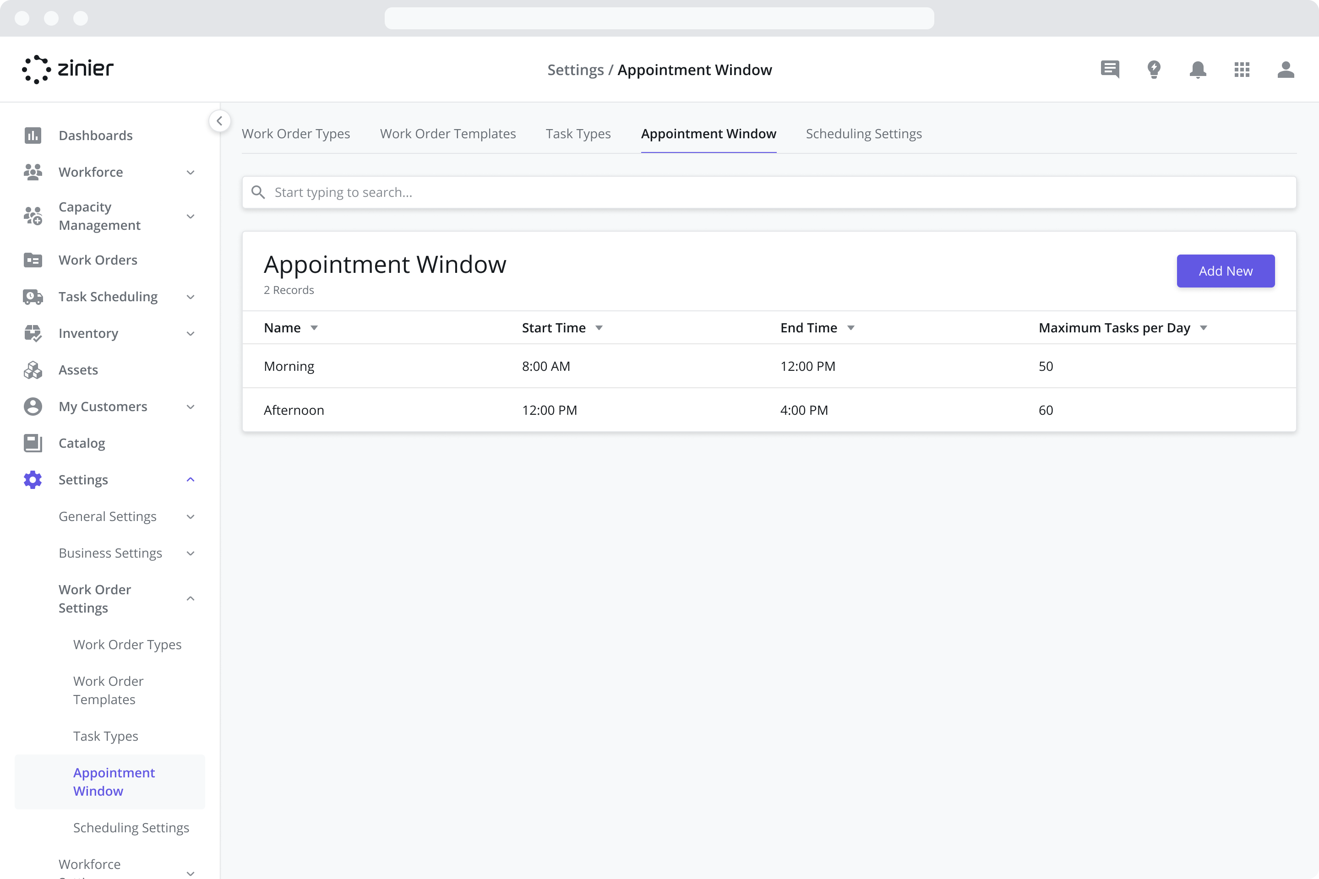Click the chat feedback icon
Viewport: 1319px width, 879px height.
click(x=1110, y=70)
